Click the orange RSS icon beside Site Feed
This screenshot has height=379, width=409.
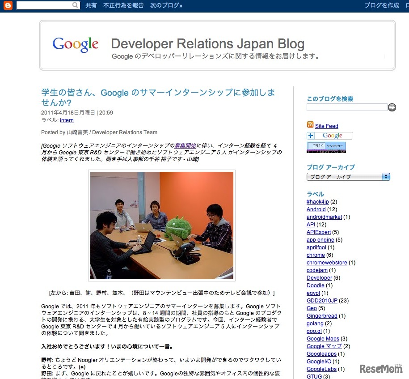click(x=310, y=126)
